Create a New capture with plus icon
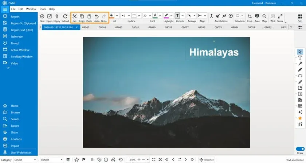The height and width of the screenshot is (163, 306). [42, 16]
